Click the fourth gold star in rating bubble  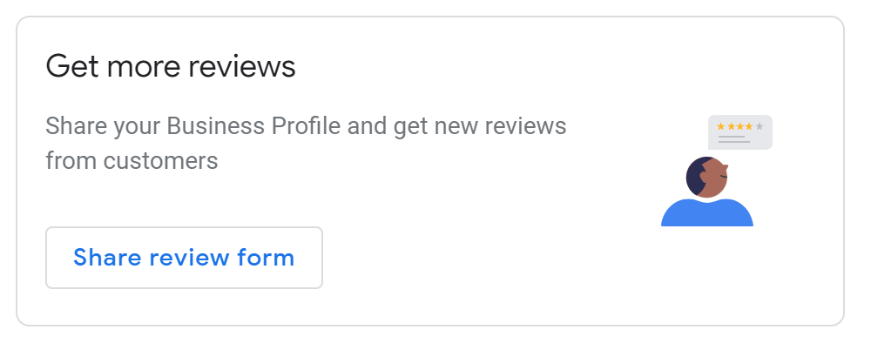(749, 126)
